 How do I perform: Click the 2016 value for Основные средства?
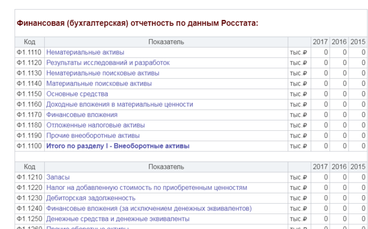[339, 94]
